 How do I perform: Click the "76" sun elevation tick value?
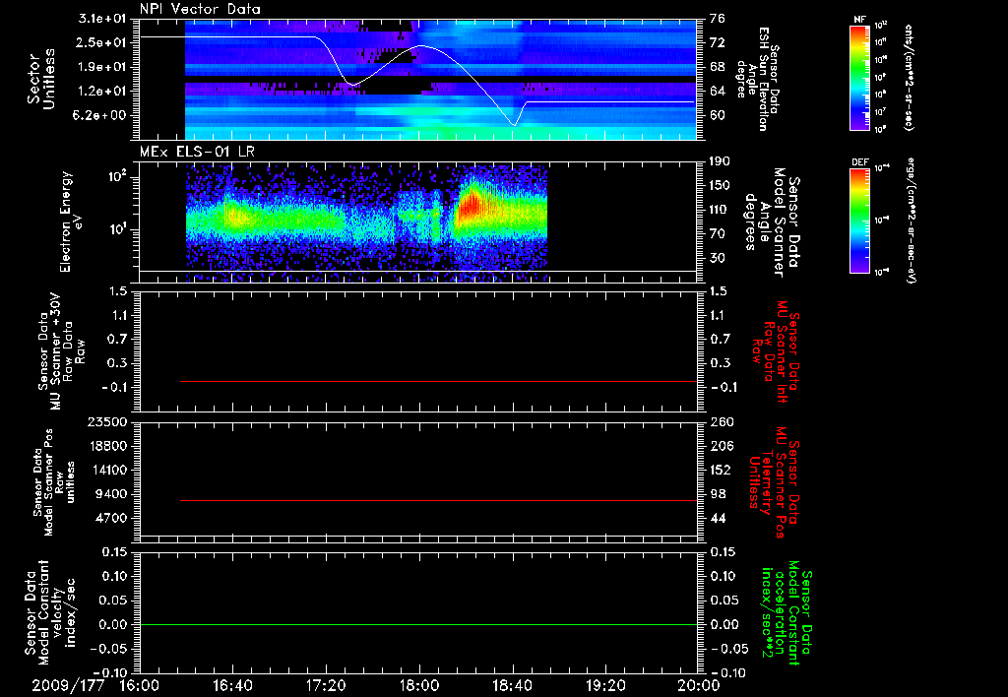point(717,19)
